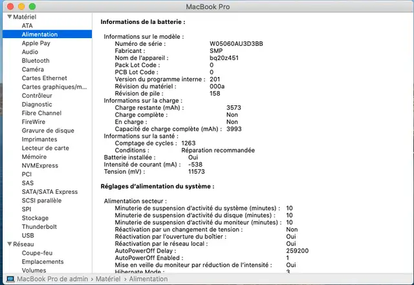Select Mémoire in the sidebar
This screenshot has width=414, height=285.
point(34,156)
